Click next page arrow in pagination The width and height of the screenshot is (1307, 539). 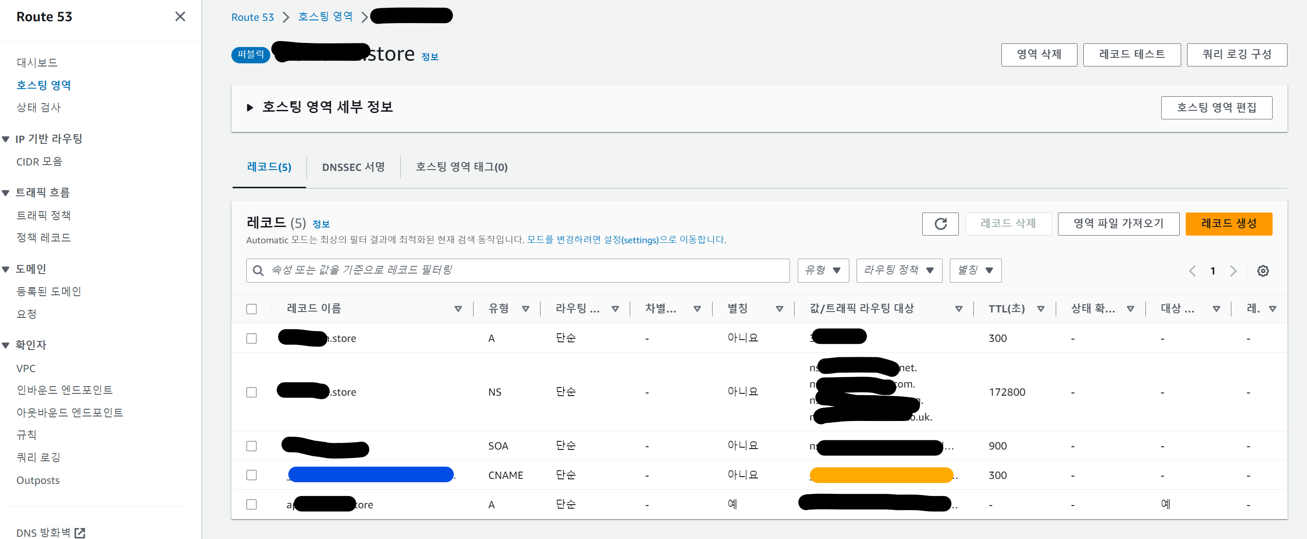1233,271
